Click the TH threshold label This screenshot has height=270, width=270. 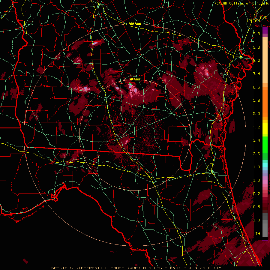(x=258, y=234)
